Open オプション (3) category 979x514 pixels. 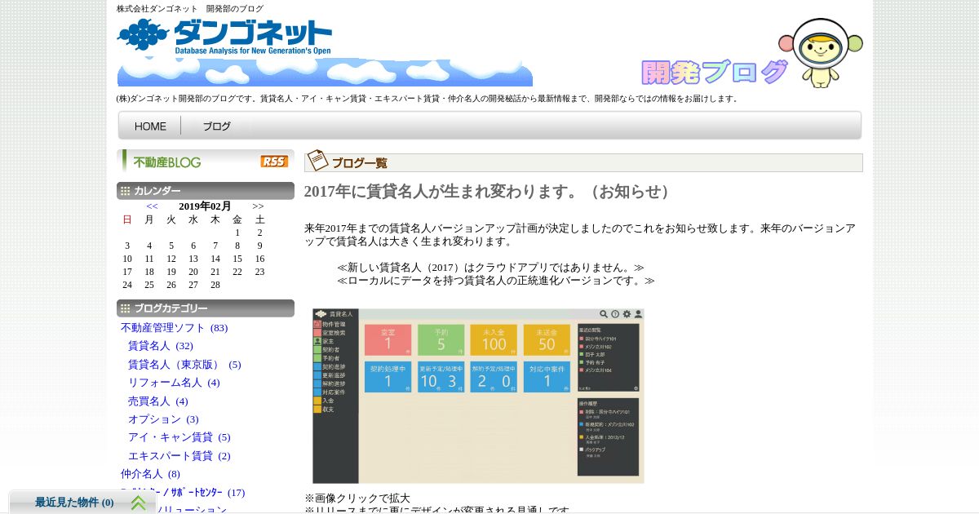coord(163,419)
